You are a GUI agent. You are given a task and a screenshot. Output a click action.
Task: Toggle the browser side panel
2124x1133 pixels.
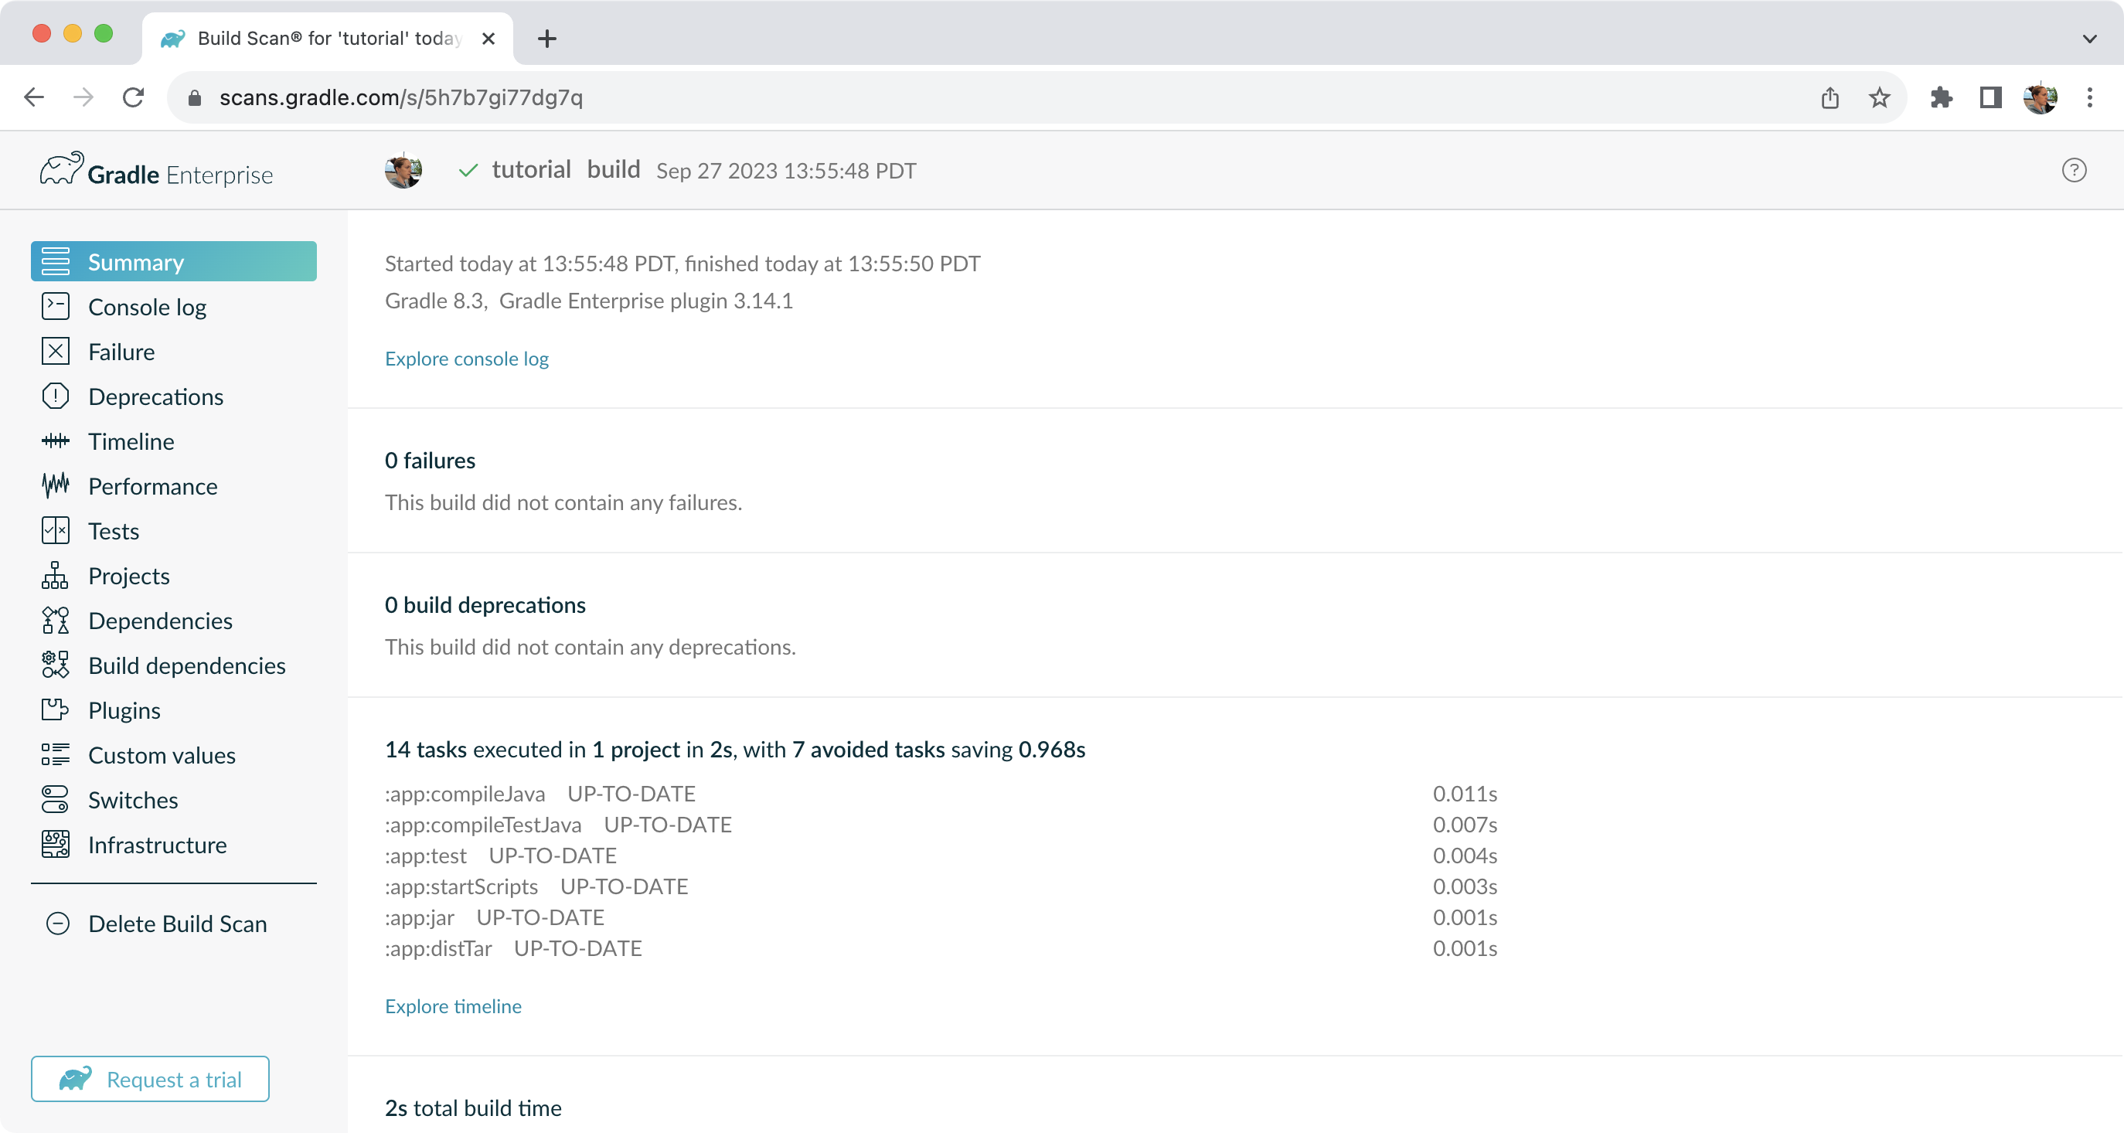coord(1990,97)
